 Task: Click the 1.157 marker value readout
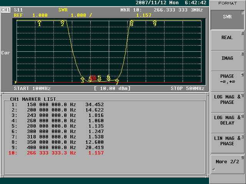144,15
